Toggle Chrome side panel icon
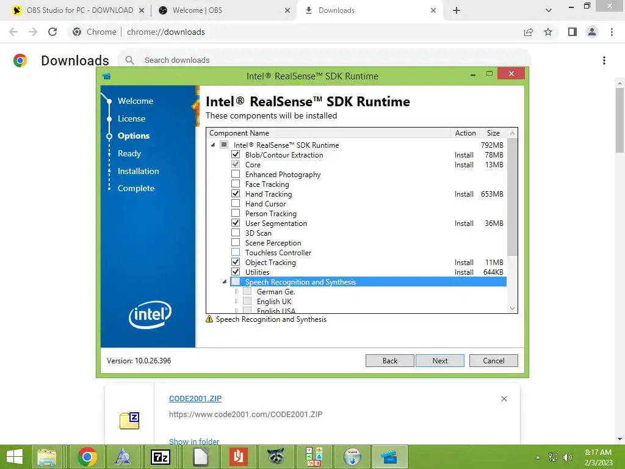The width and height of the screenshot is (625, 469). (x=573, y=32)
